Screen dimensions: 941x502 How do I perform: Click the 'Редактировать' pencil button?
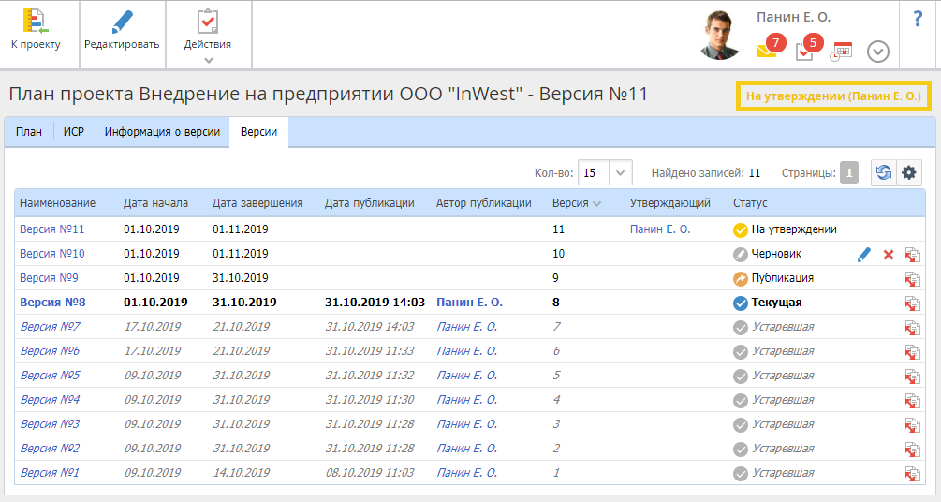pyautogui.click(x=122, y=30)
